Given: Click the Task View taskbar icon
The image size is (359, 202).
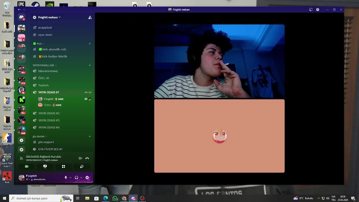Looking at the screenshot, I should [78, 198].
